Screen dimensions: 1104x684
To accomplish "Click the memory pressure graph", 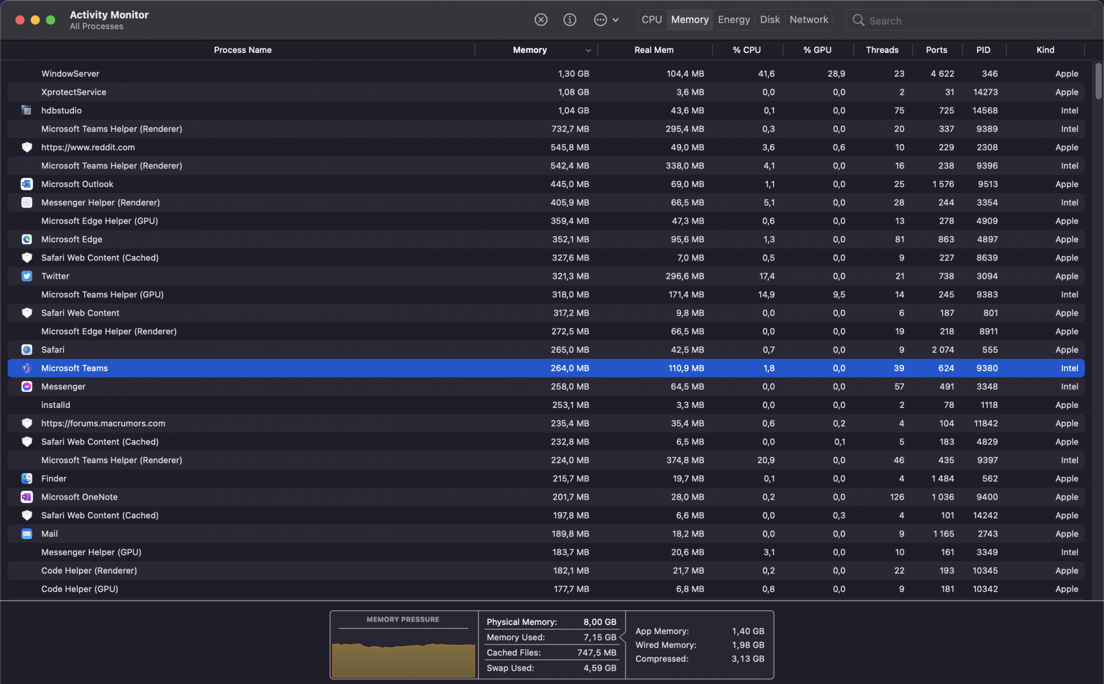I will click(x=404, y=659).
